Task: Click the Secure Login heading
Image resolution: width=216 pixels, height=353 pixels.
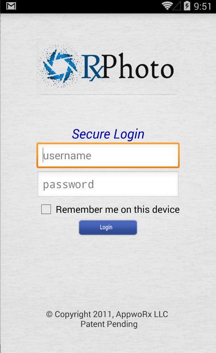Action: click(x=108, y=134)
